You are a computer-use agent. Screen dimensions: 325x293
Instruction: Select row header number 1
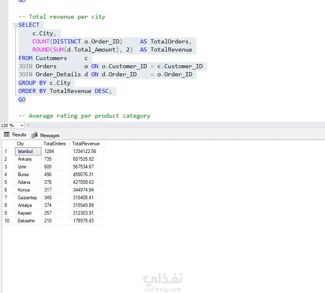(x=9, y=151)
